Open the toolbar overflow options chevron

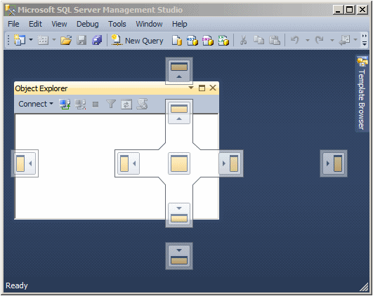364,40
